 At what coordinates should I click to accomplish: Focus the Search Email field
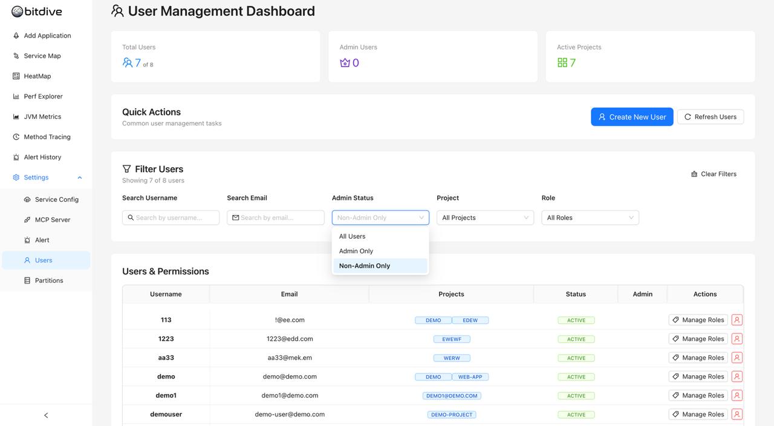coord(276,218)
